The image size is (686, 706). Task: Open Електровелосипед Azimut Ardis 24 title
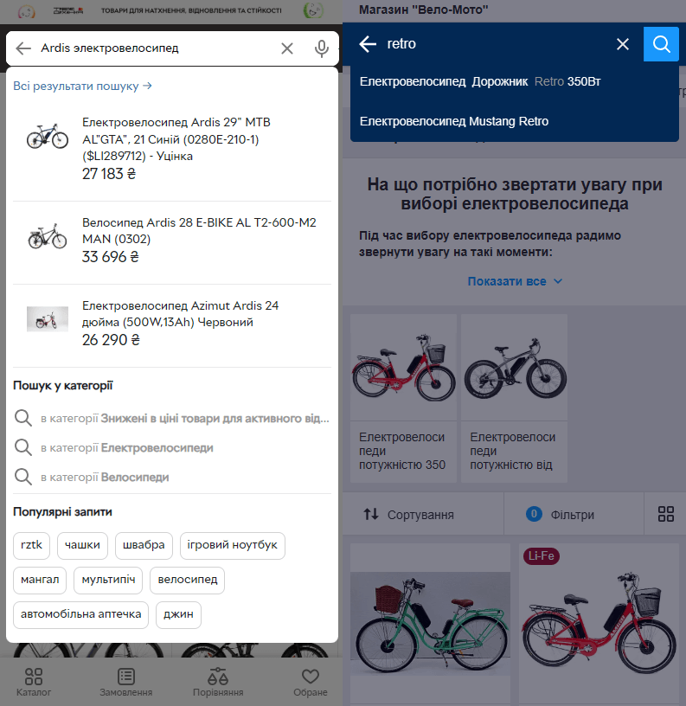click(x=180, y=314)
